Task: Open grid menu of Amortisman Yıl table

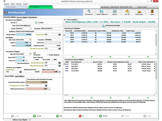Action: pyautogui.click(x=64, y=31)
